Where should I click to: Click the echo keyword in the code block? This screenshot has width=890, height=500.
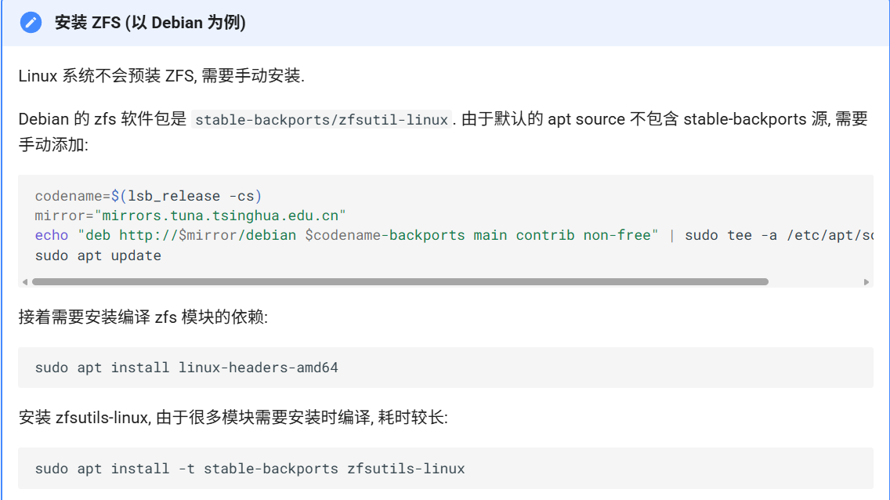[x=52, y=235]
